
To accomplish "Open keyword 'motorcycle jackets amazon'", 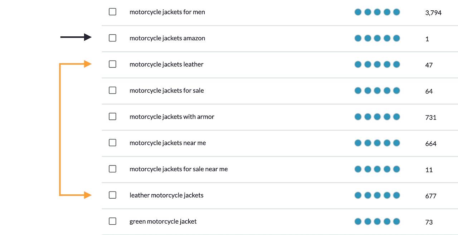I will pos(167,38).
